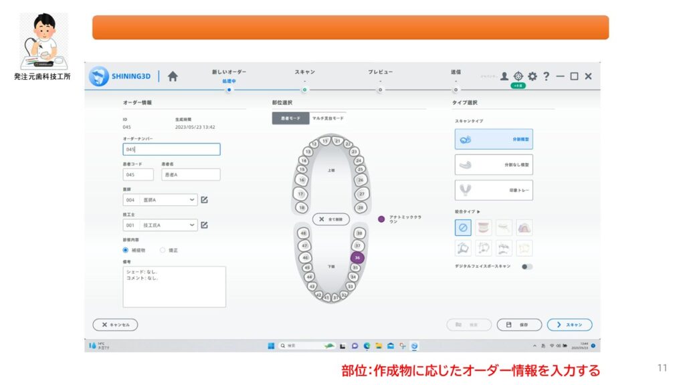Open the user account icon
685x385 pixels.
click(x=504, y=76)
